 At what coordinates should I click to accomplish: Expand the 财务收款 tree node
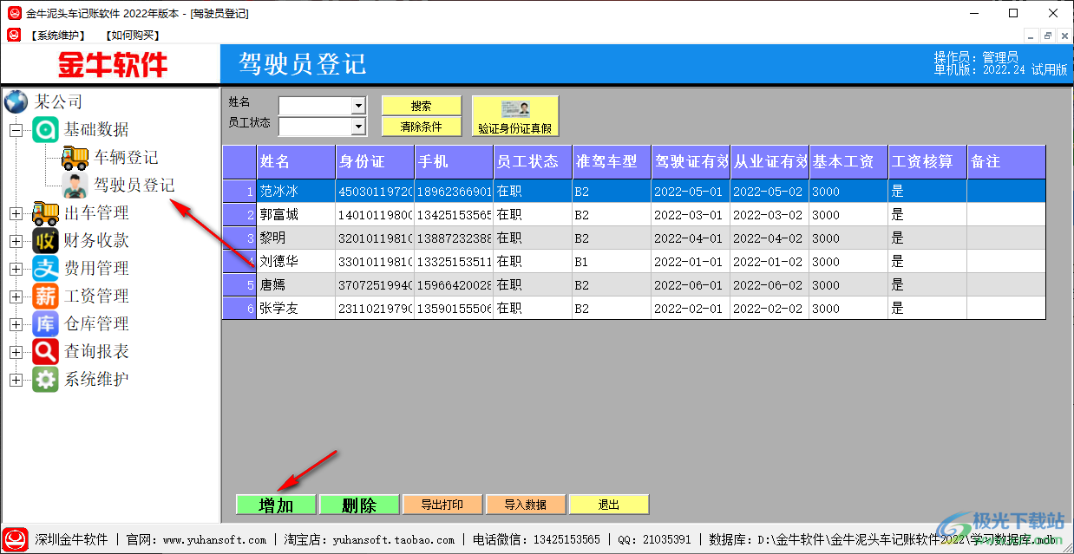(x=16, y=241)
